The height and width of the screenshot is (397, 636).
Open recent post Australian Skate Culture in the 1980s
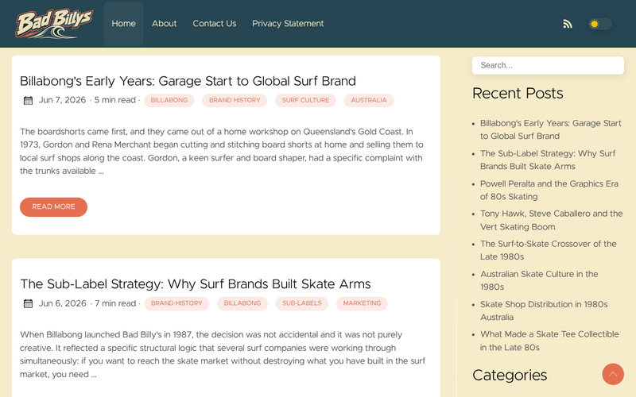pyautogui.click(x=539, y=281)
